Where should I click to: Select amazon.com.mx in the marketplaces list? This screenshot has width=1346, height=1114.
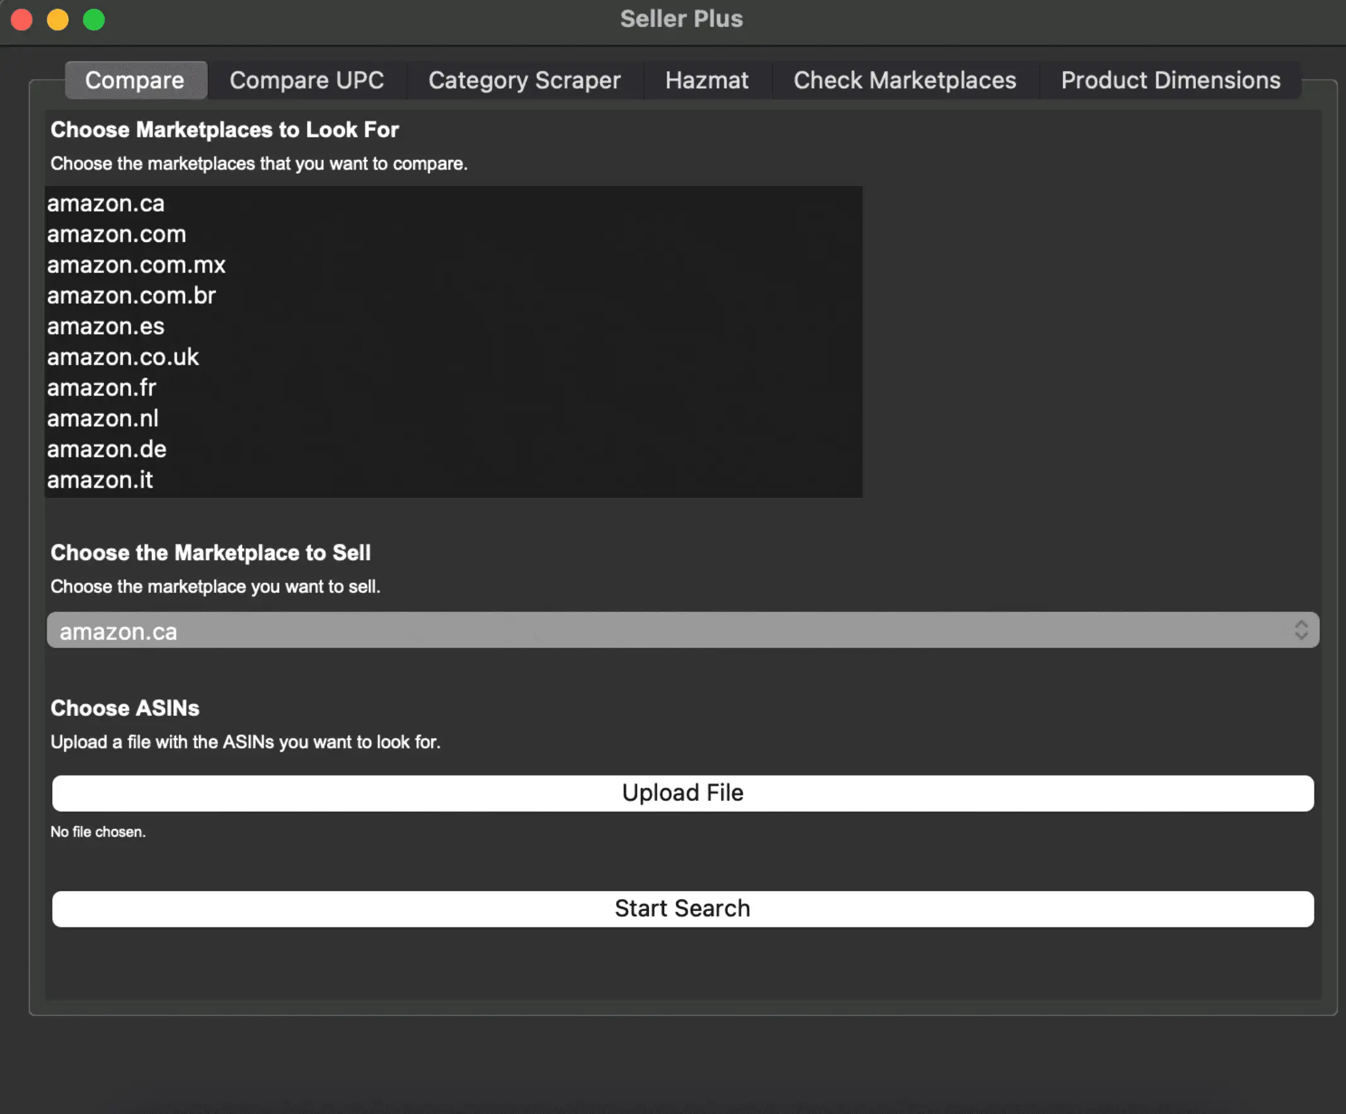(453, 265)
